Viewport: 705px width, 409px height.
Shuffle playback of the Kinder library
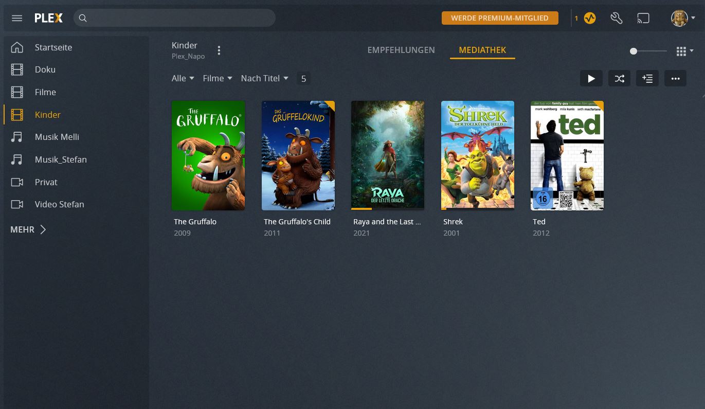[619, 78]
